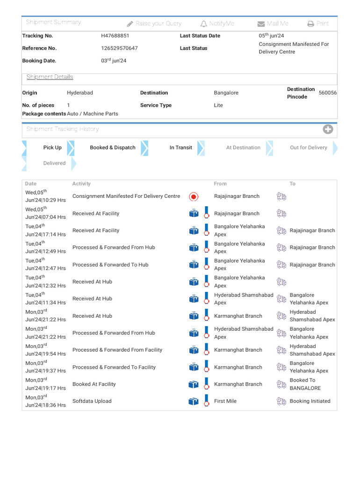Click the package icon in Softdata Upload row
The height and width of the screenshot is (479, 359).
click(x=194, y=401)
